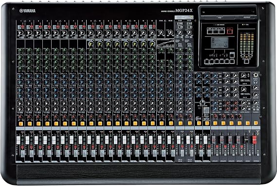277x186 pixels.
Task: Click the channel 9 yellow compressor knob
Action: (91, 44)
